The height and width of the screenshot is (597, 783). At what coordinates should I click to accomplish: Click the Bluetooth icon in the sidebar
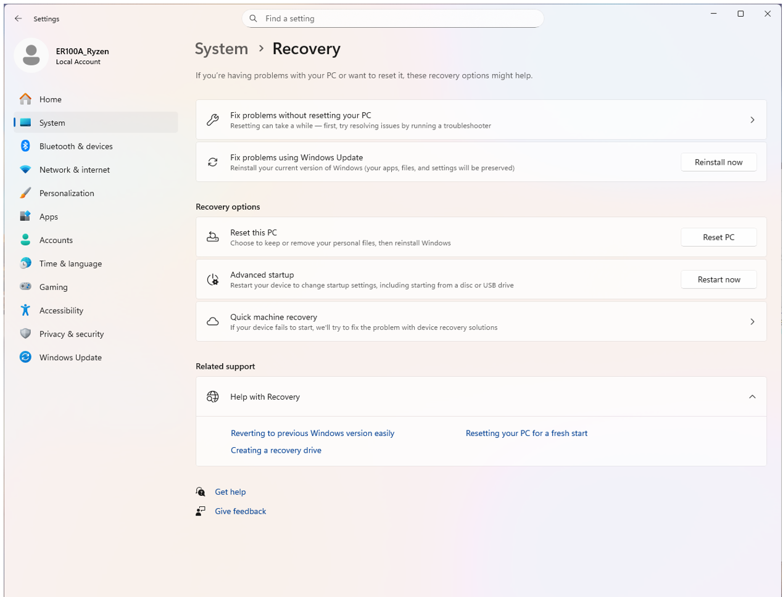click(25, 146)
